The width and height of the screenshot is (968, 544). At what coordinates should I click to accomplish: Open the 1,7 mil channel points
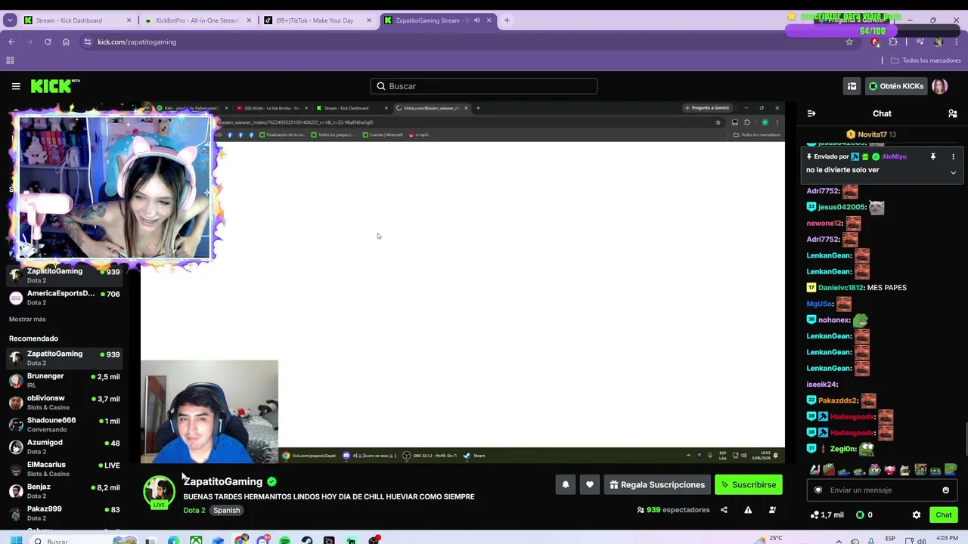pyautogui.click(x=827, y=515)
